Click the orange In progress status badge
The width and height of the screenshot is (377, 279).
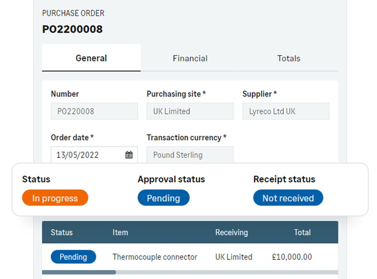pyautogui.click(x=55, y=198)
